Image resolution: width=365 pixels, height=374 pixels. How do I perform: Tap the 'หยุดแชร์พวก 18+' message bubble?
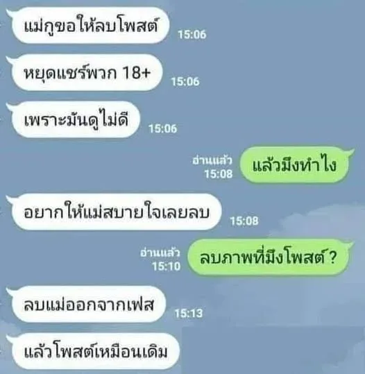pyautogui.click(x=86, y=72)
